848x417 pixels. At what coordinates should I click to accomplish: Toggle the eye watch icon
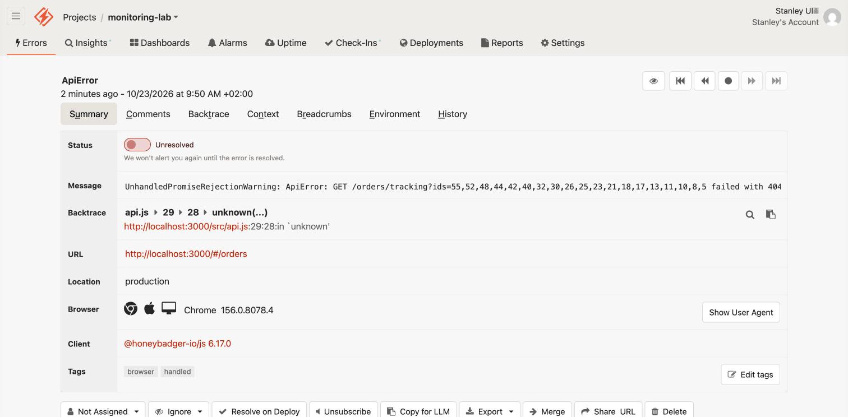click(653, 81)
